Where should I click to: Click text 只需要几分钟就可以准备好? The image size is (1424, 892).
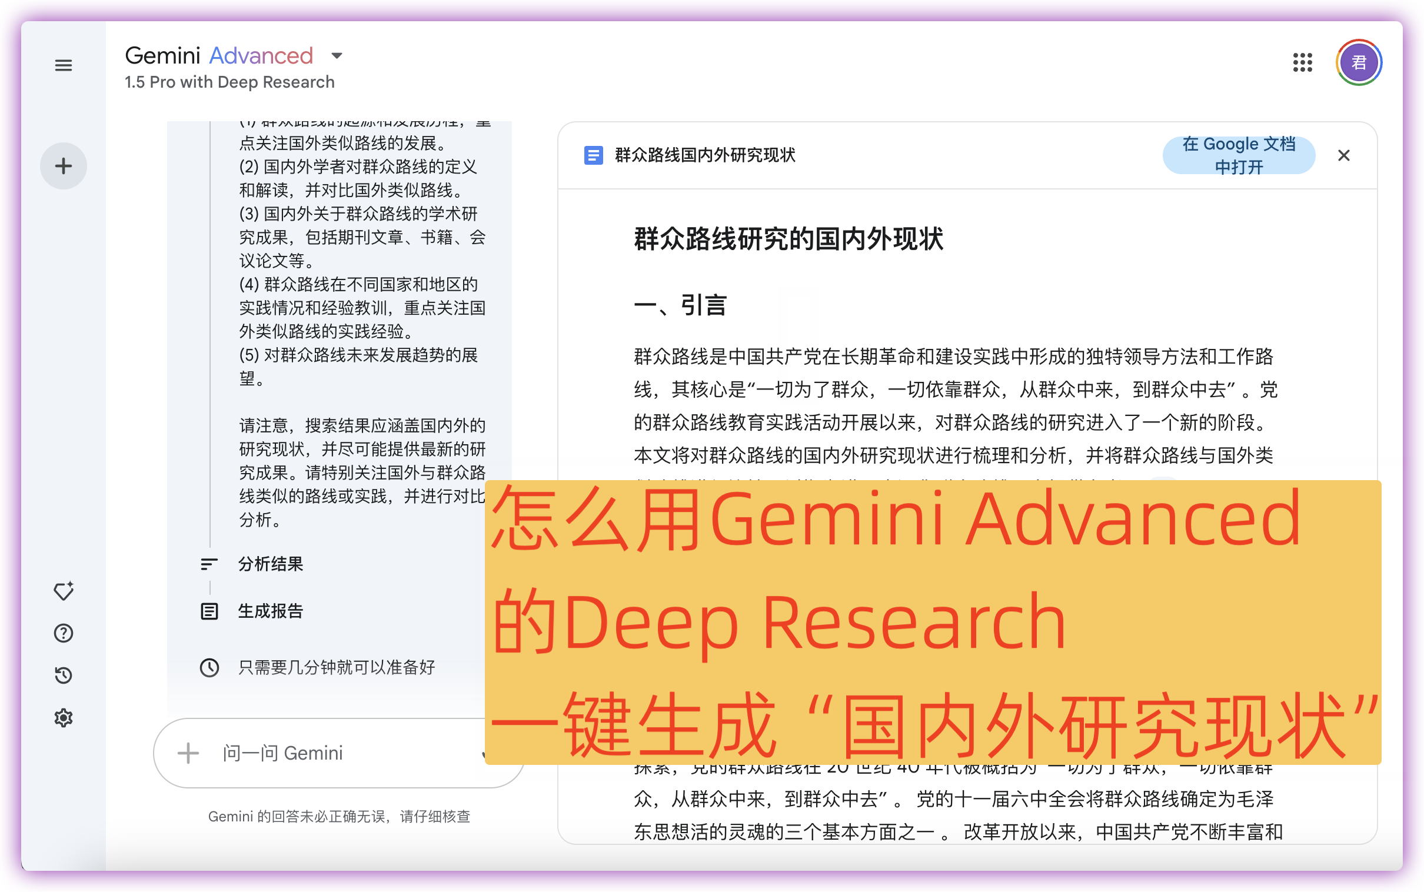tap(336, 668)
